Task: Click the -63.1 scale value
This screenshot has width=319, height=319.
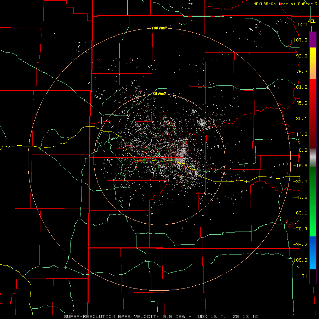Action: [300, 213]
